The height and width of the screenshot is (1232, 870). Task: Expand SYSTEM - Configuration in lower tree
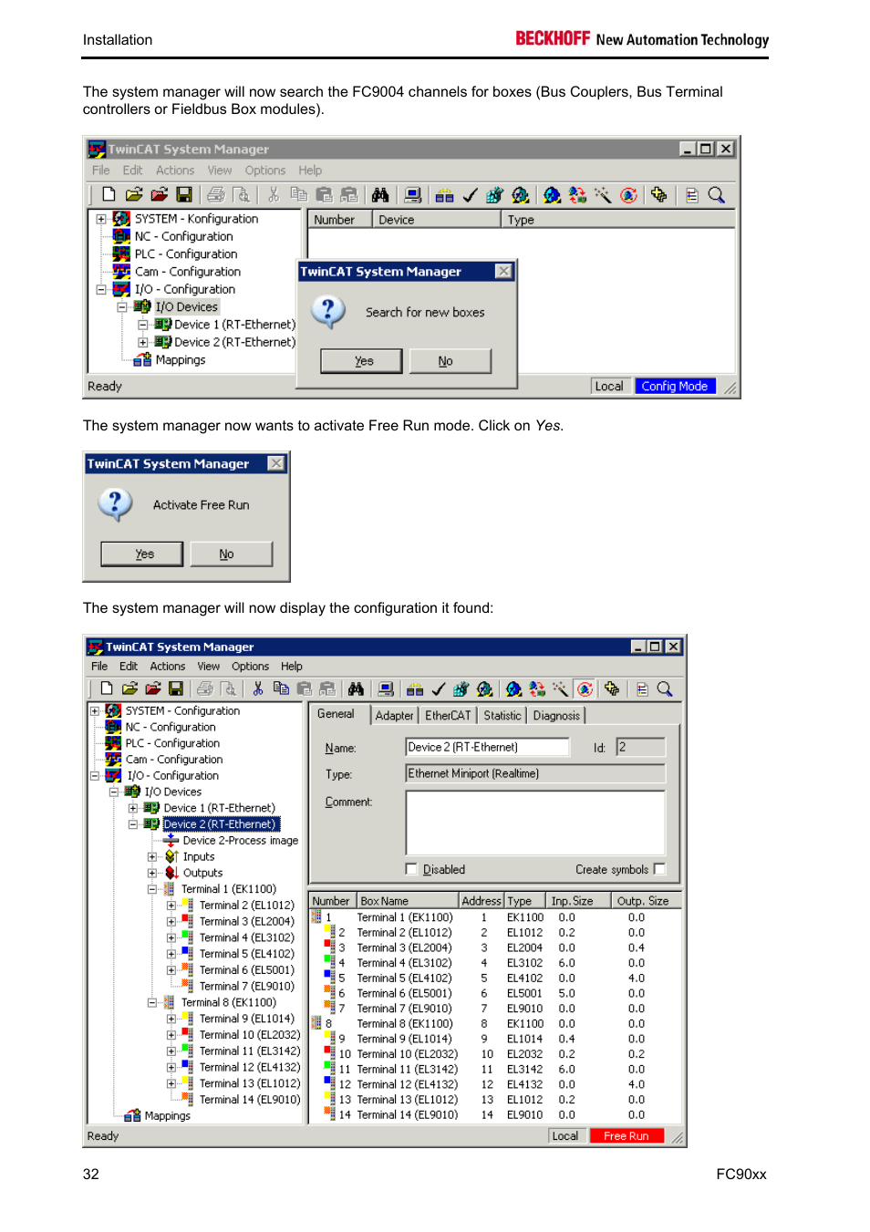95,711
